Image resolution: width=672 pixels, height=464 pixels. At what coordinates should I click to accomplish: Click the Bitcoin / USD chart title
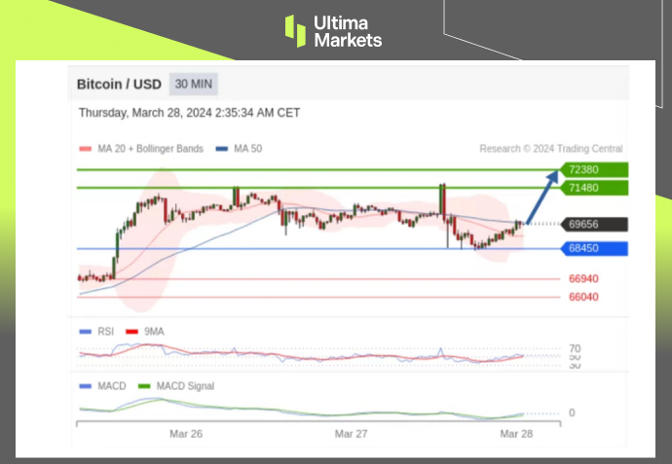pyautogui.click(x=119, y=85)
